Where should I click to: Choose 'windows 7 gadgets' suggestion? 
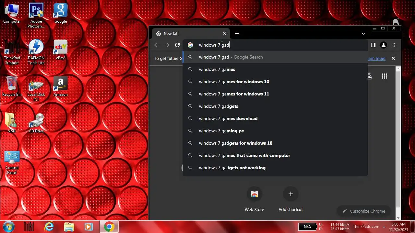point(275,106)
